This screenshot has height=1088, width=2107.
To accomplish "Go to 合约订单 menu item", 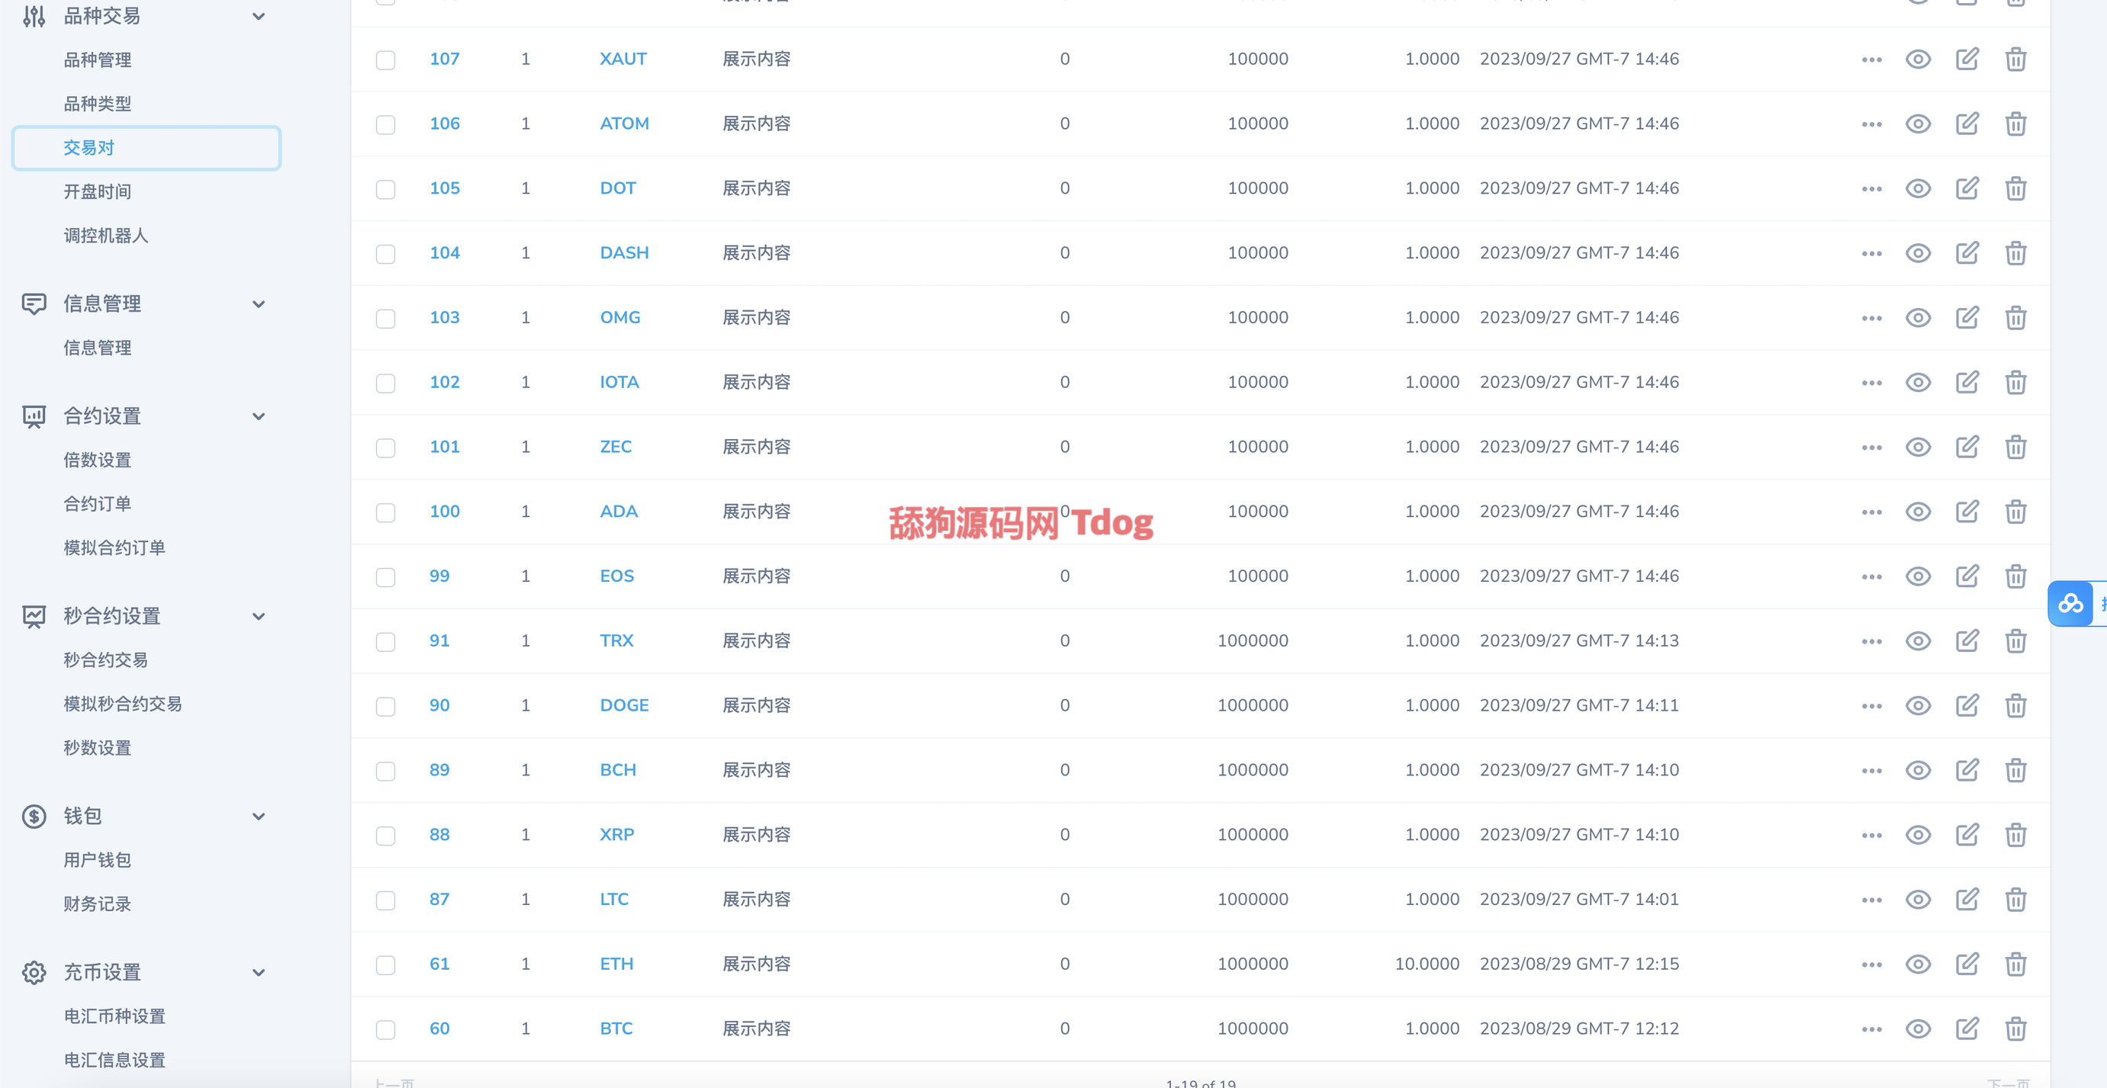I will pyautogui.click(x=98, y=503).
